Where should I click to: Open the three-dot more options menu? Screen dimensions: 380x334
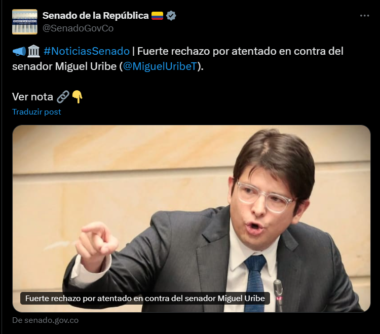364,16
